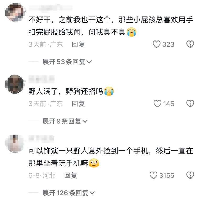The width and height of the screenshot is (210, 198).
Task: Dislike the first comment from 广东
Action: [x=190, y=44]
